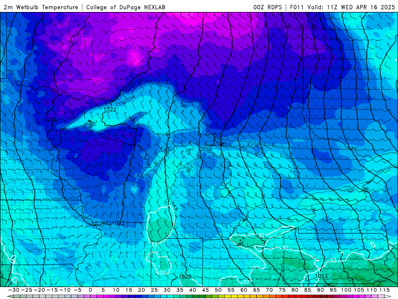Click the 80 value on the color scale
Image resolution: width=398 pixels, height=299 pixels.
(x=295, y=290)
